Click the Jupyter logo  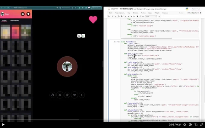113,9
